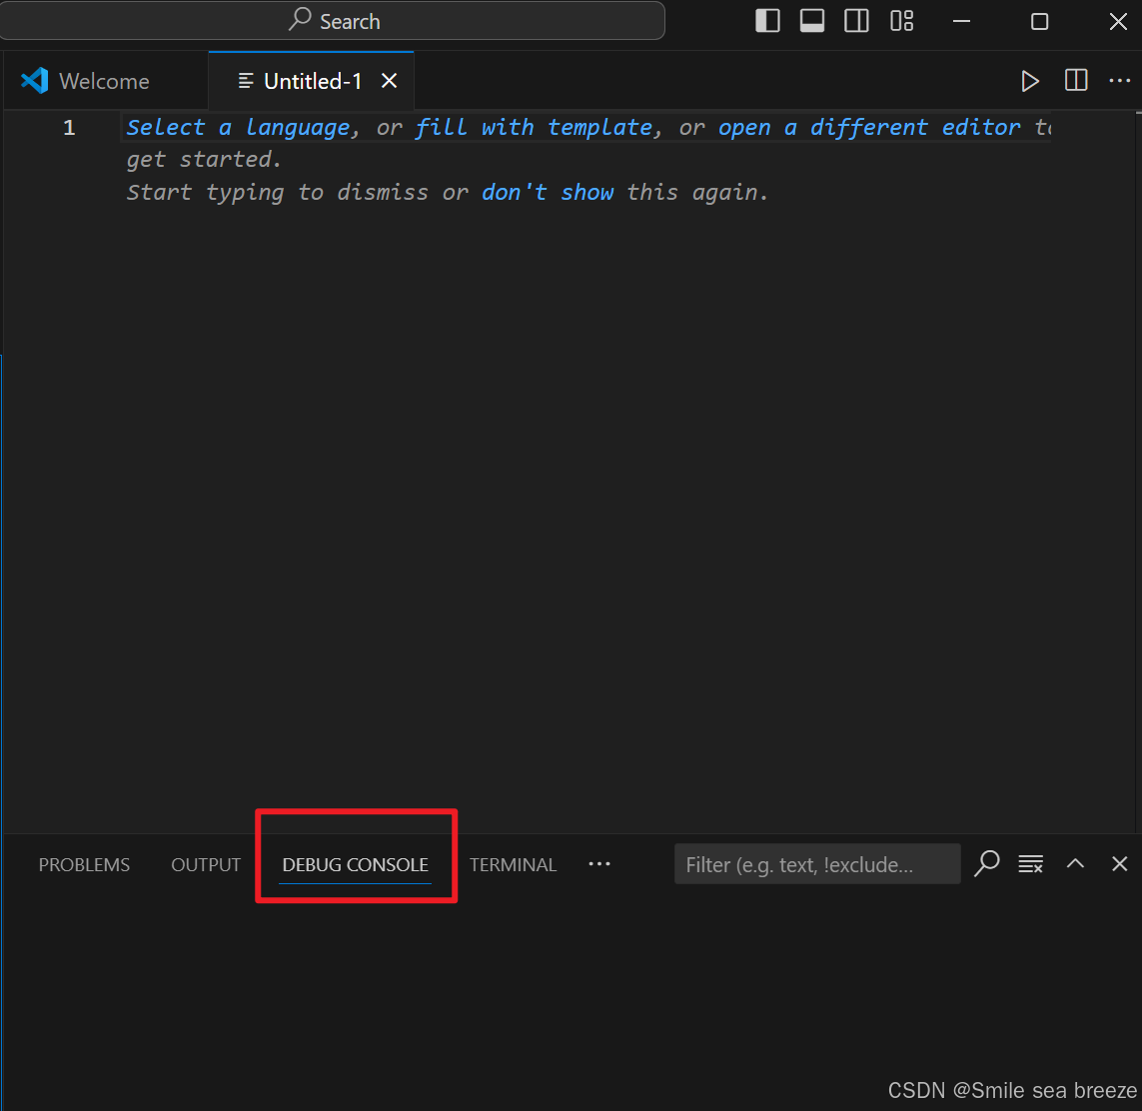
Task: Open editor more actions ellipsis
Action: [1119, 81]
